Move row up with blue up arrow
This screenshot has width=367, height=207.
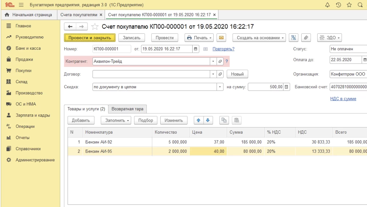pyautogui.click(x=199, y=120)
